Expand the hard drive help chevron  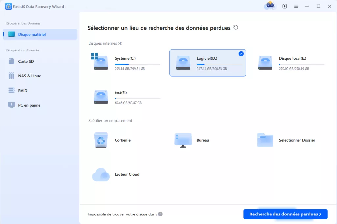tap(160, 214)
